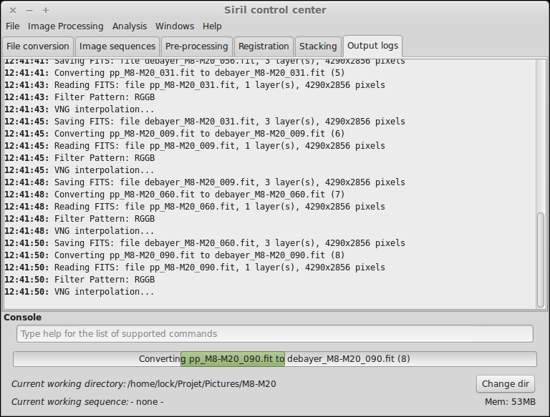Viewport: 550px width, 417px height.
Task: Go to the Image sequences tab
Action: [x=117, y=46]
